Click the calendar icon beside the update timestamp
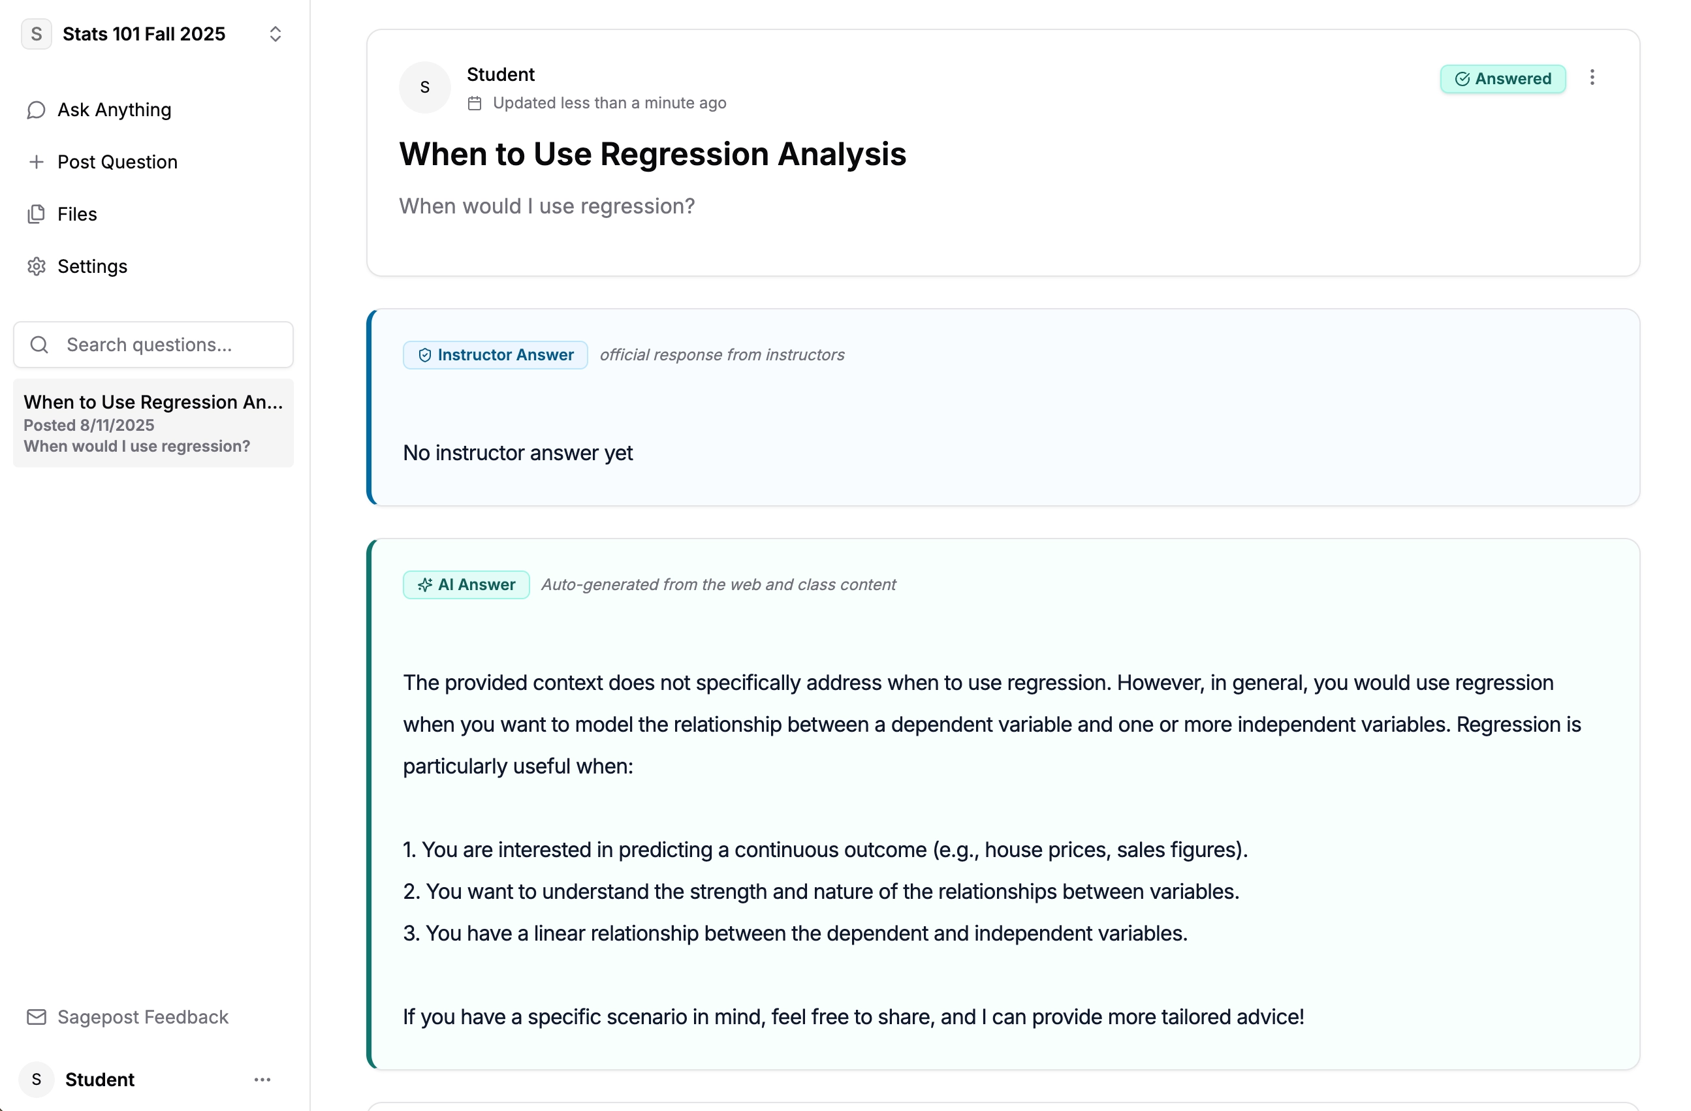Image resolution: width=1691 pixels, height=1111 pixels. point(474,102)
